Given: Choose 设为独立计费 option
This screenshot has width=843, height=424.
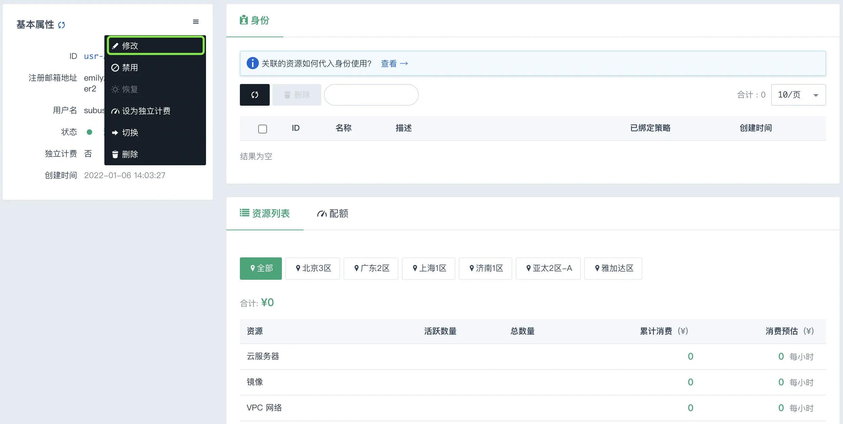Looking at the screenshot, I should click(155, 111).
